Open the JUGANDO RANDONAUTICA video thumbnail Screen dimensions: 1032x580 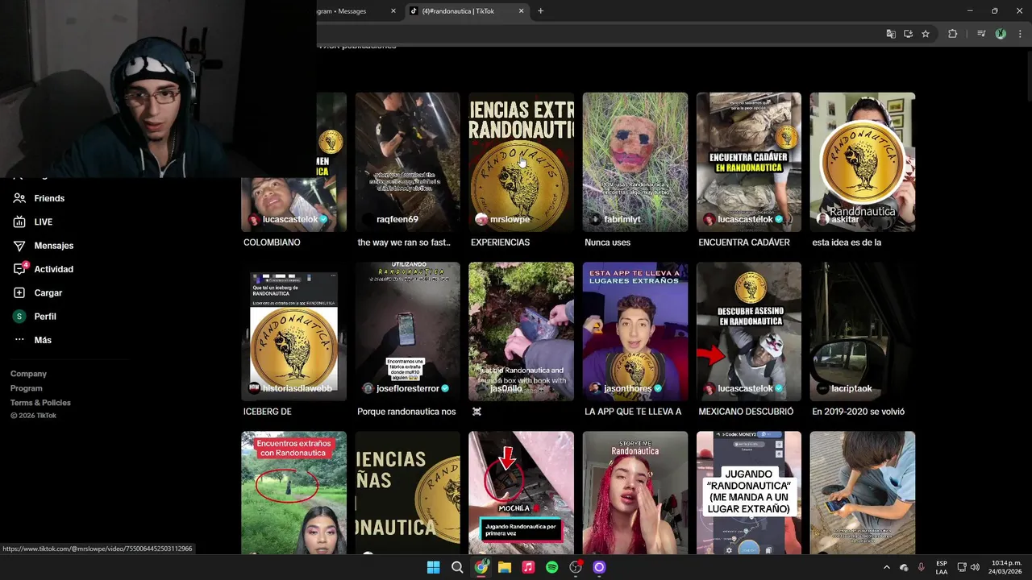(x=749, y=493)
